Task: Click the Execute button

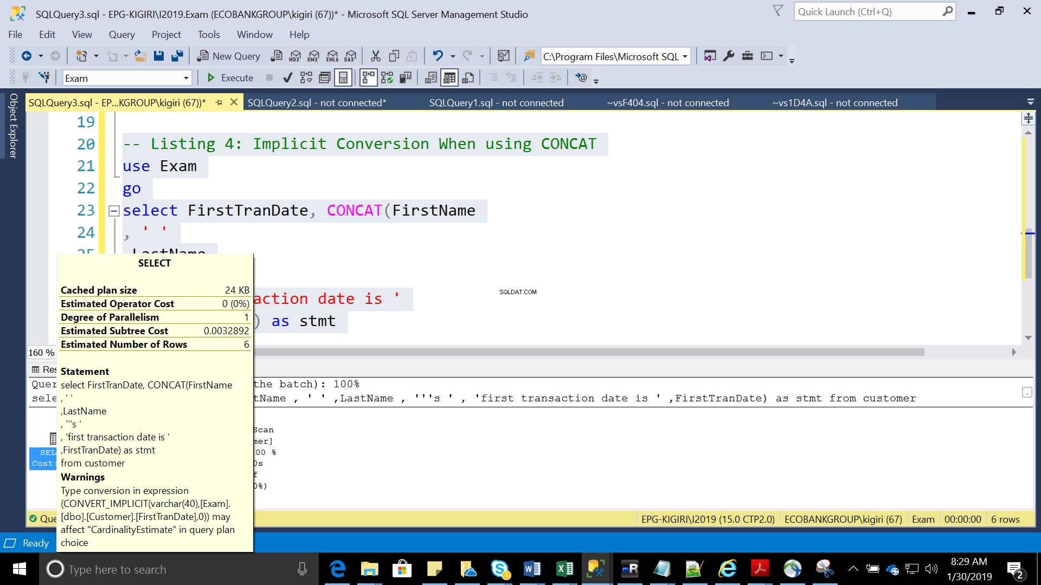Action: click(230, 77)
